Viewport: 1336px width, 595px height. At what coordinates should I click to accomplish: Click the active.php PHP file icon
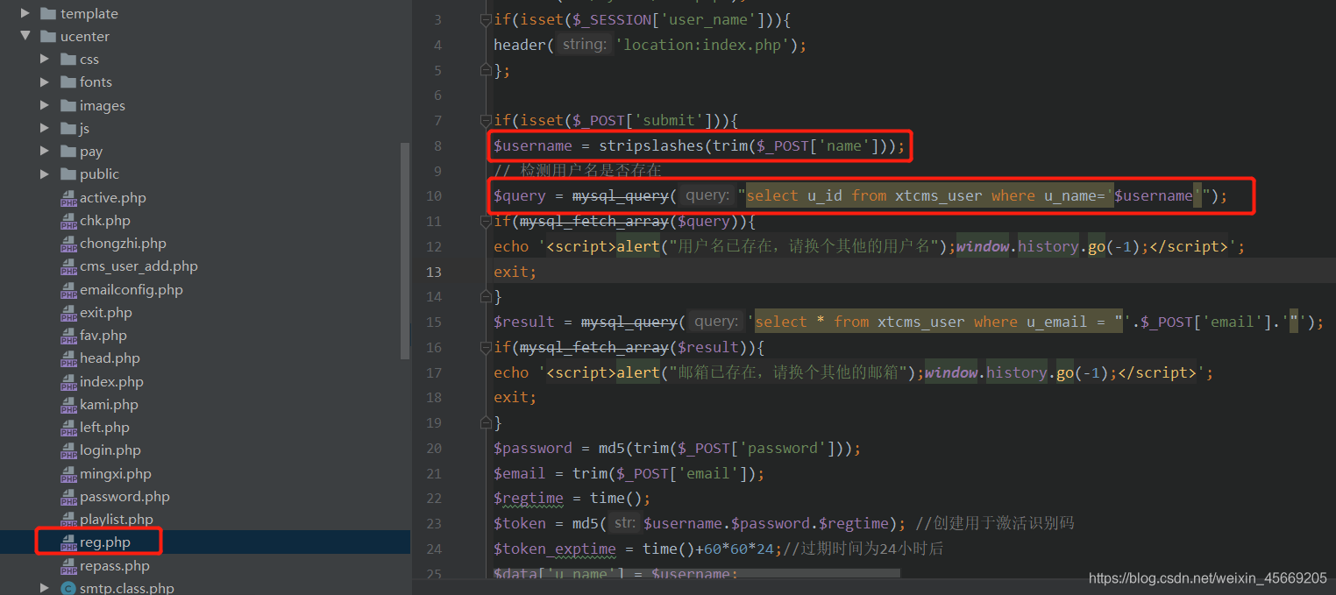(68, 198)
